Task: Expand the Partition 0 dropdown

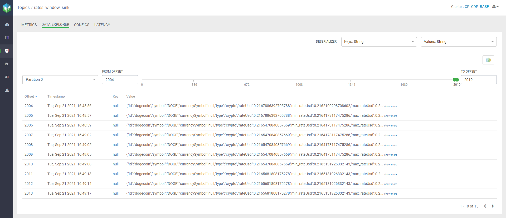Action: pos(60,80)
